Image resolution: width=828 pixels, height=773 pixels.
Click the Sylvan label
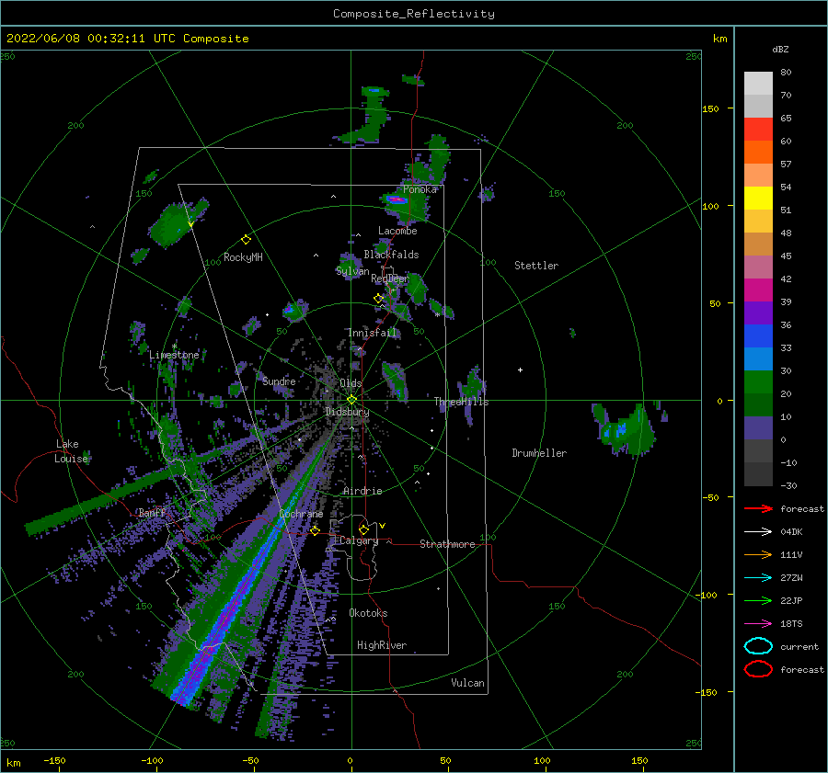point(352,271)
